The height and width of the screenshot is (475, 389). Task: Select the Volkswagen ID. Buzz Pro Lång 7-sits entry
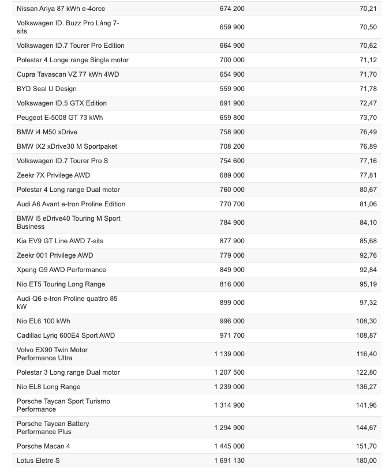(68, 27)
